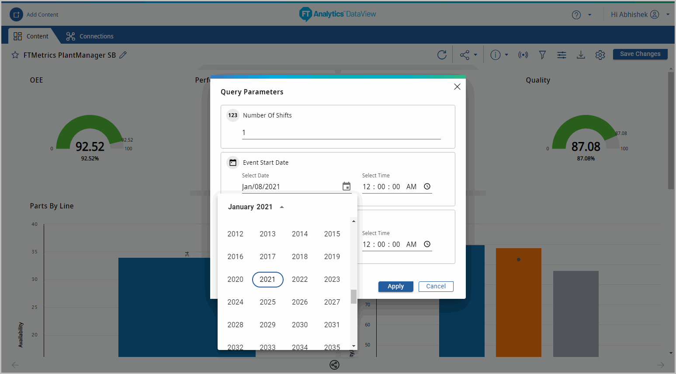Click the gray bar in chart

coord(576,314)
